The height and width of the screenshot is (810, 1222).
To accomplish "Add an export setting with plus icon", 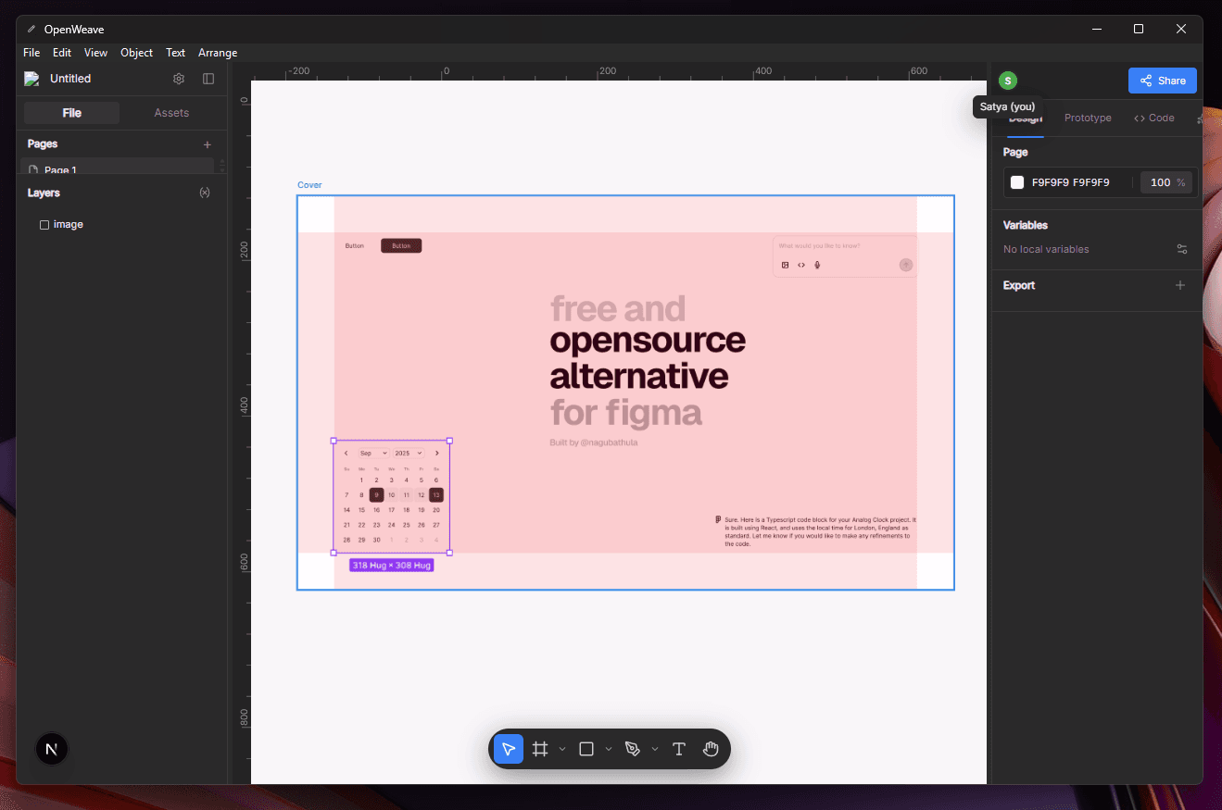I will [1180, 285].
